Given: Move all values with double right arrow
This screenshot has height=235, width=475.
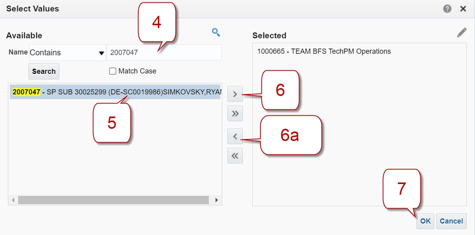Looking at the screenshot, I should tap(235, 114).
